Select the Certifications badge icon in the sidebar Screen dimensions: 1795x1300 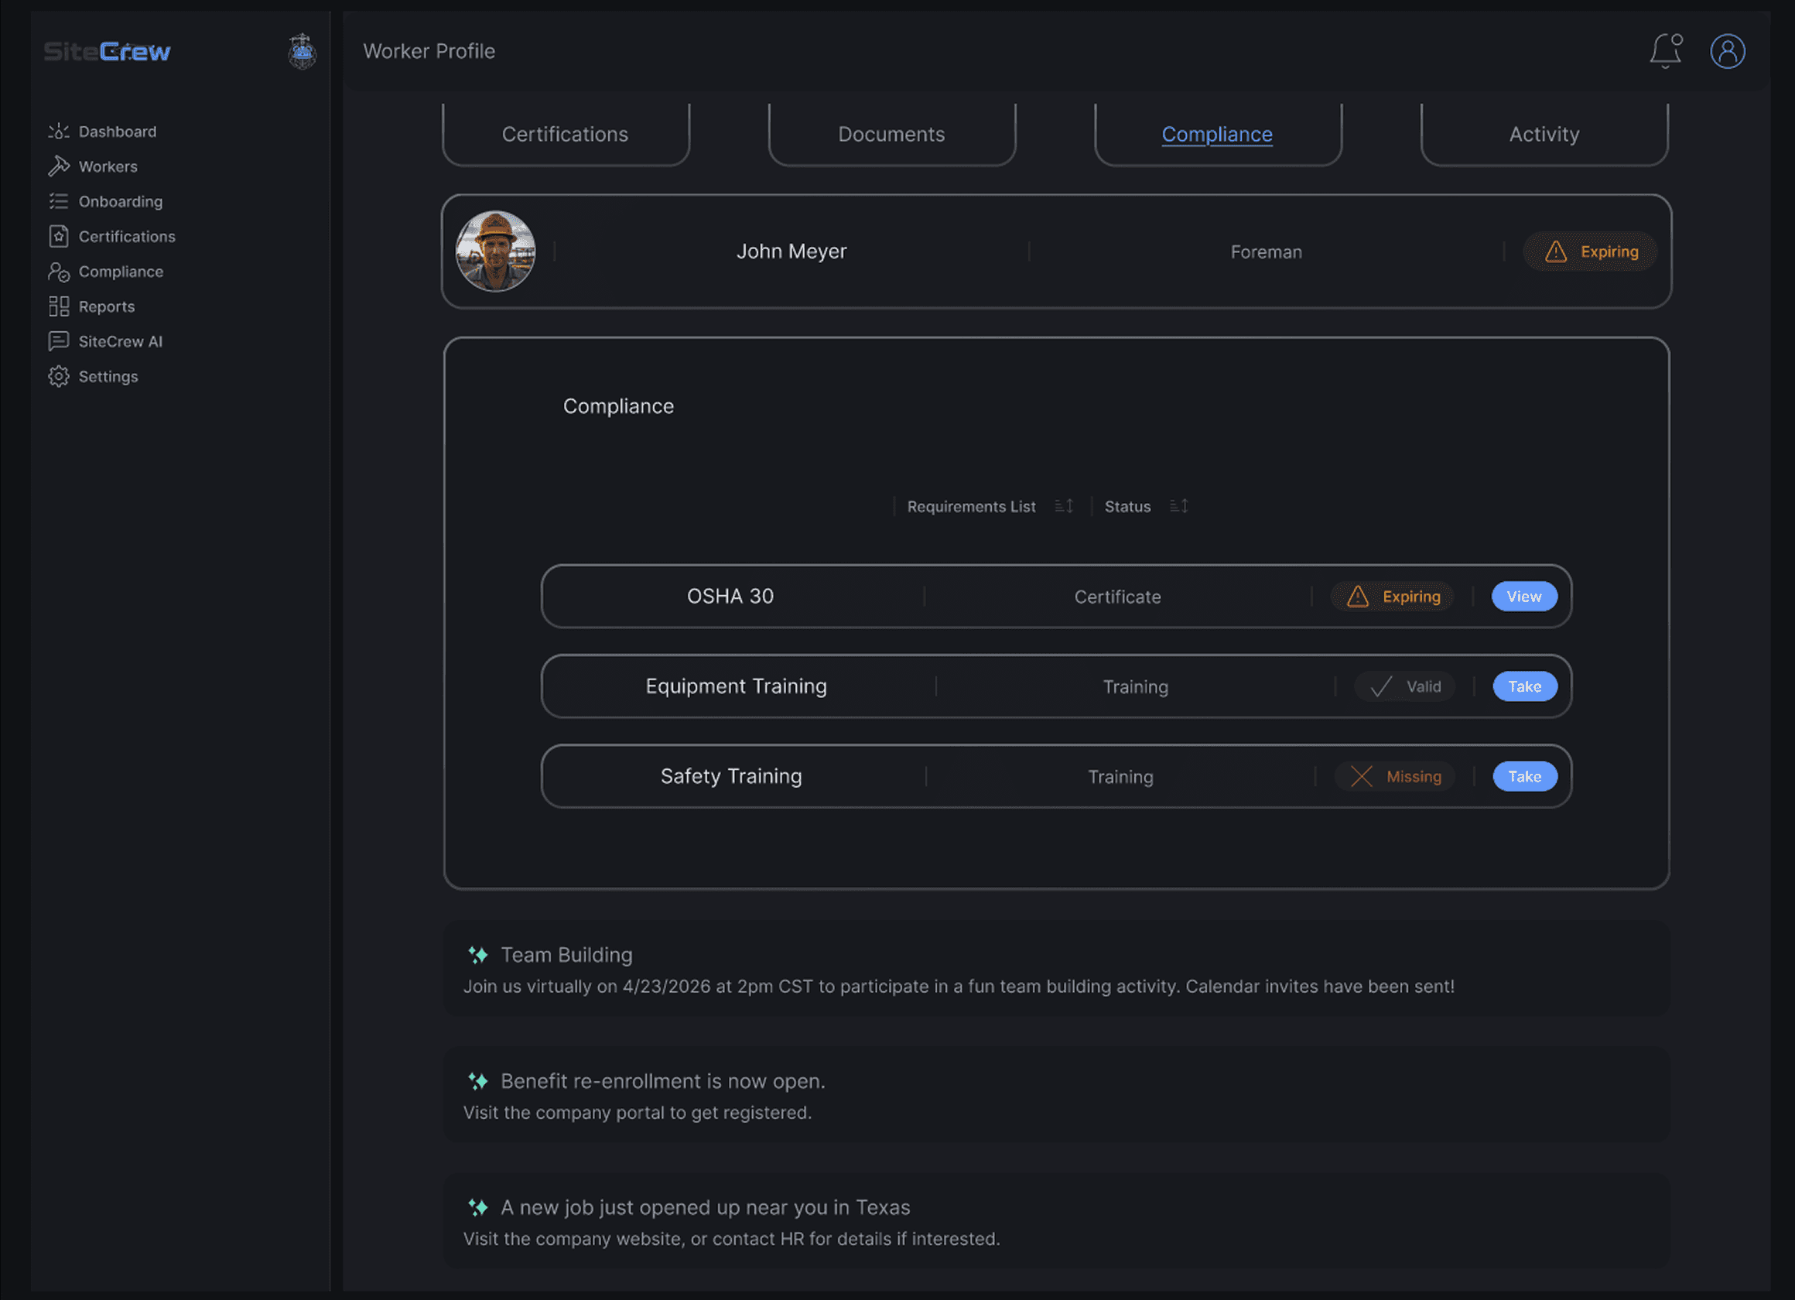59,236
